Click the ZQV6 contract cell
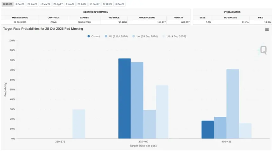 53,22
